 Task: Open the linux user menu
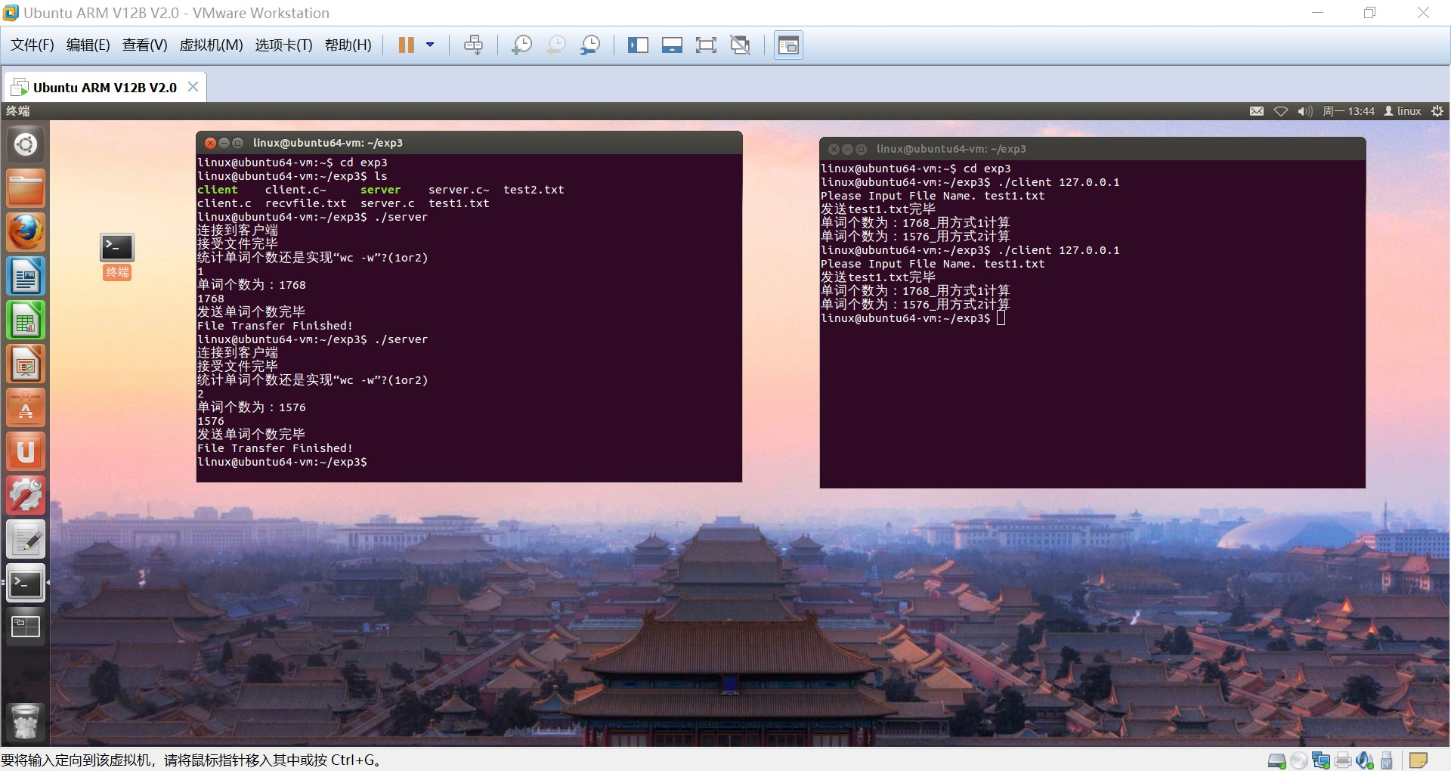point(1403,111)
